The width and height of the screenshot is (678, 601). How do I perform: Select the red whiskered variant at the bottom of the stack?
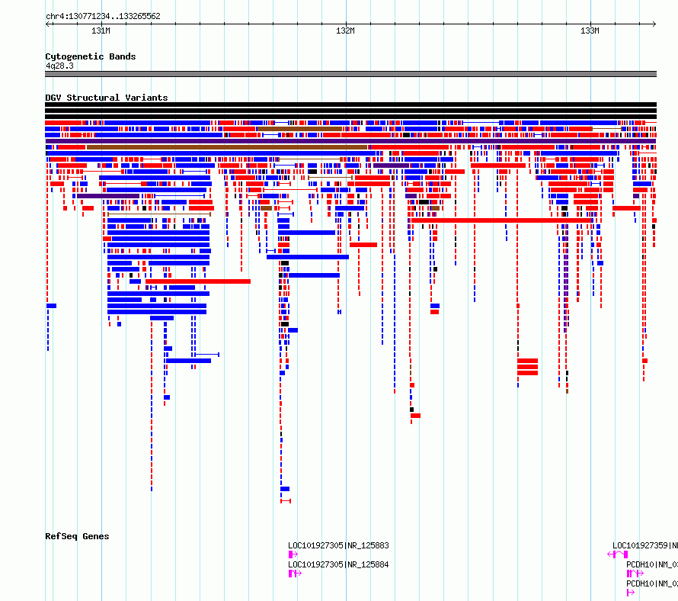[x=286, y=501]
